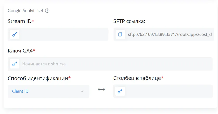Copy the SFTP link with the copy icon
218x114 pixels.
[x=120, y=34]
